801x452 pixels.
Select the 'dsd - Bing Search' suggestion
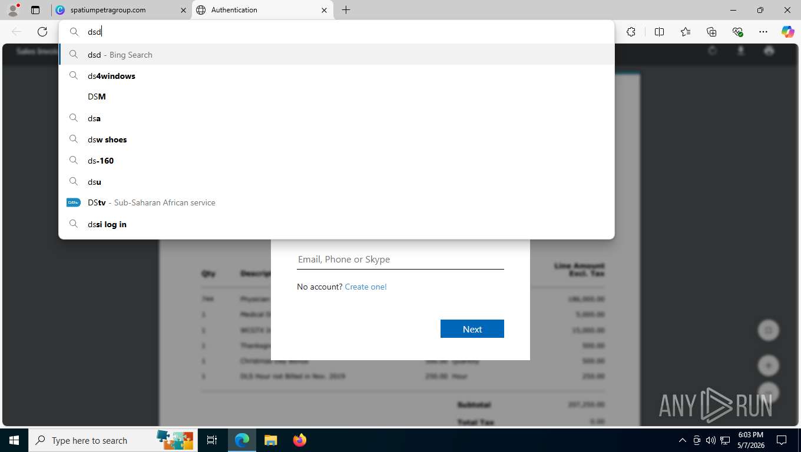(336, 55)
